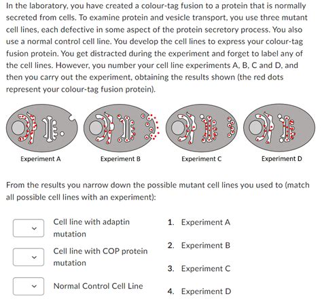The width and height of the screenshot is (322, 307).
Task: Click the Experiment B cell diagram
Action: pos(122,128)
